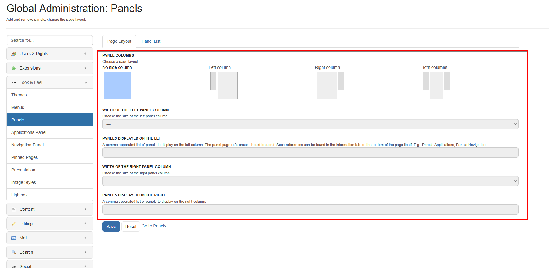Click the Mail section label
Viewport: 549px width, 268px height.
[x=23, y=238]
